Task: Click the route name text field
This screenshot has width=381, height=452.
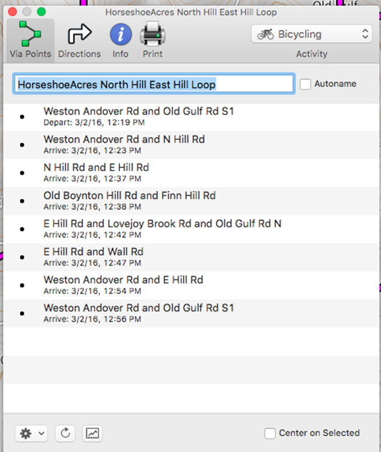Action: (x=153, y=84)
